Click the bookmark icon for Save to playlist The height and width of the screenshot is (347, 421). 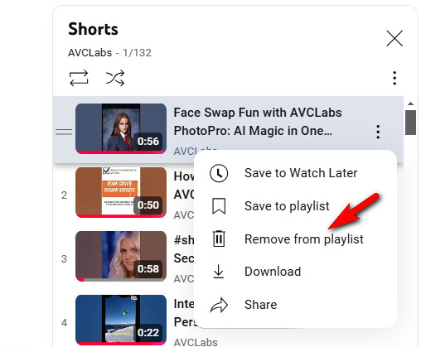(219, 206)
